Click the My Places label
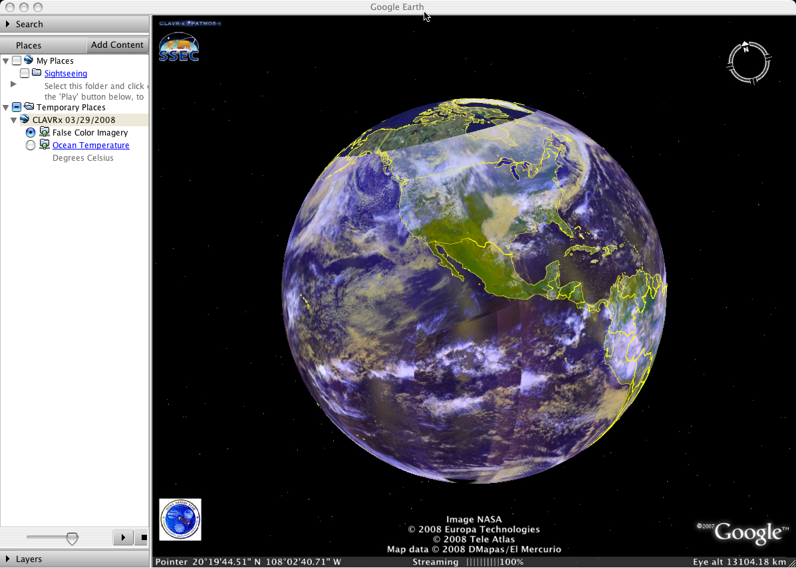The image size is (796, 568). 55,61
